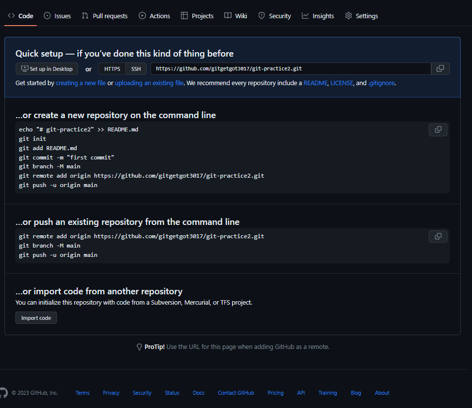Open the LICENSE link

click(342, 83)
